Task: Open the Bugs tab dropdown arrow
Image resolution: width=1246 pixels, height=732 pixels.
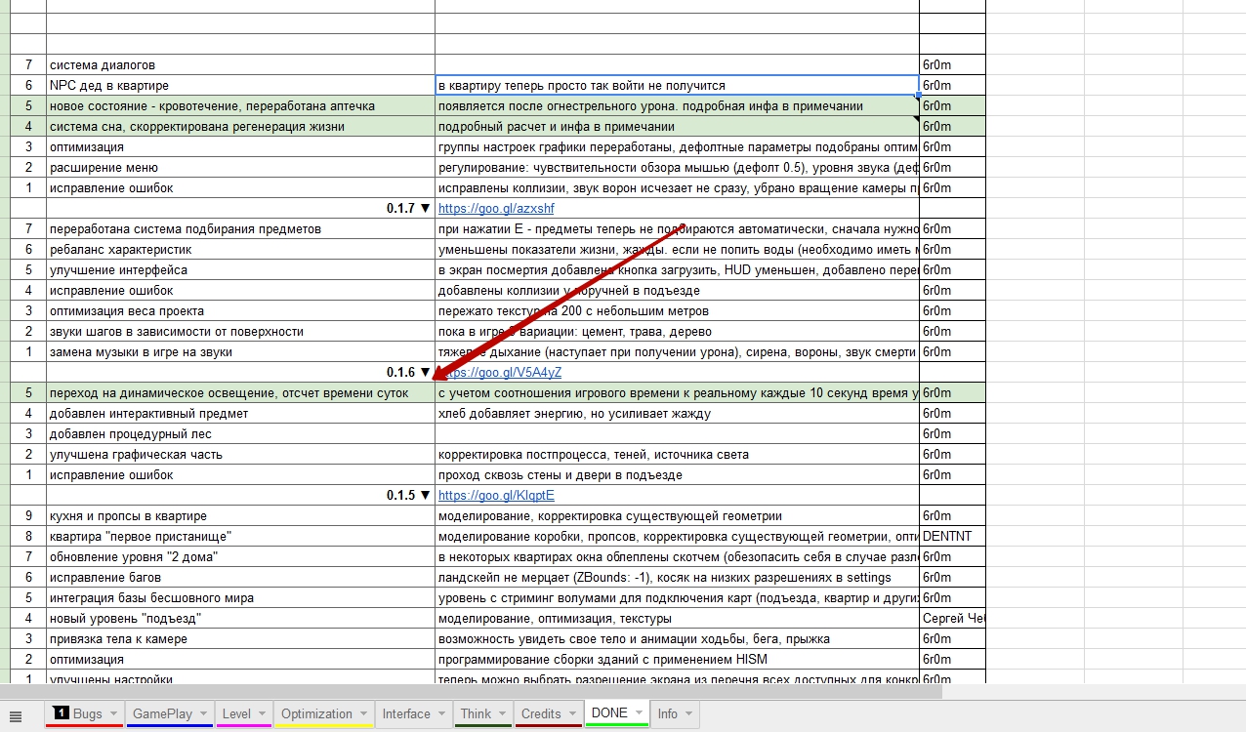Action: [113, 714]
